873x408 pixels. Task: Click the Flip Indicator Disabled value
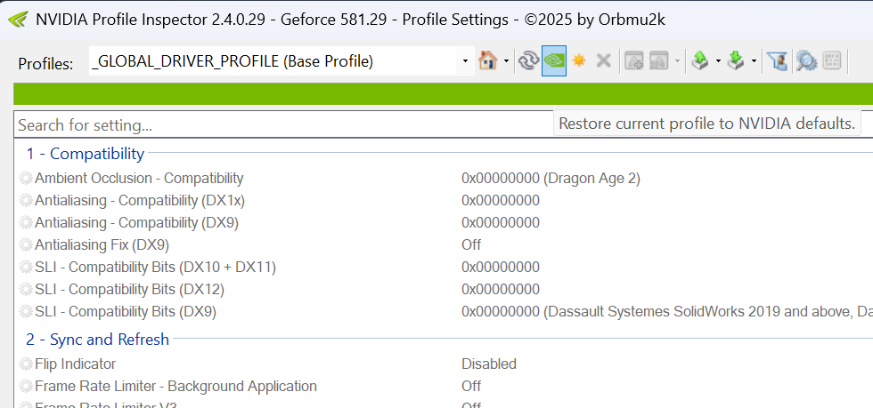pyautogui.click(x=488, y=364)
